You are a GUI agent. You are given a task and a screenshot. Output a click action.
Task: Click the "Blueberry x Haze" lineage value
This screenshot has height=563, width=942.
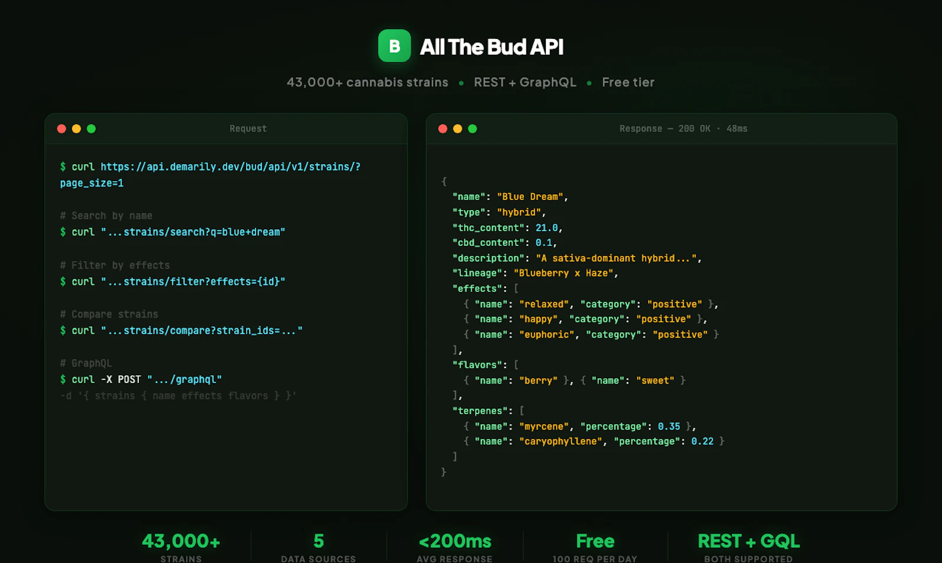pyautogui.click(x=563, y=274)
